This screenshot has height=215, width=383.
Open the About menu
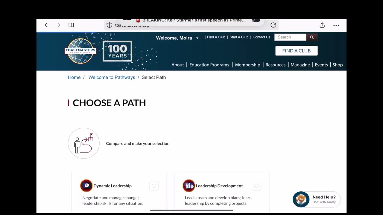point(178,65)
